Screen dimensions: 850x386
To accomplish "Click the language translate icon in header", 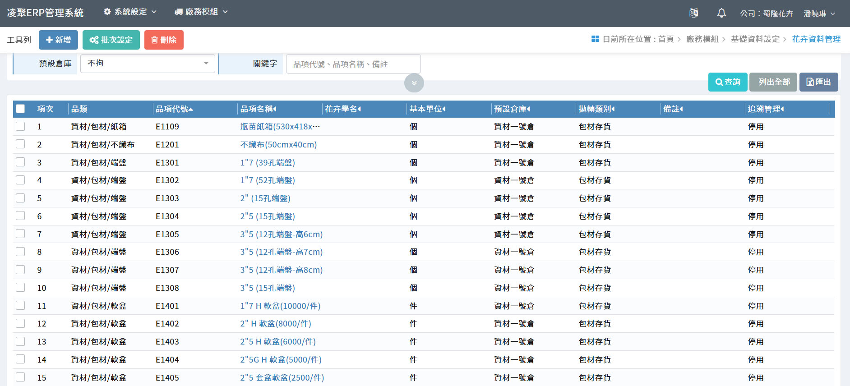I will point(694,13).
